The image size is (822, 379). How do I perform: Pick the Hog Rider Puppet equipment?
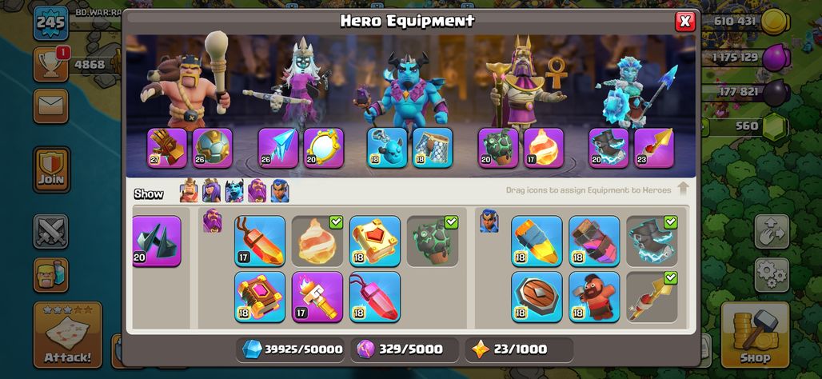594,296
